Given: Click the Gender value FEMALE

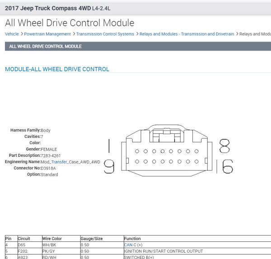Looking at the screenshot, I should pos(49,149).
